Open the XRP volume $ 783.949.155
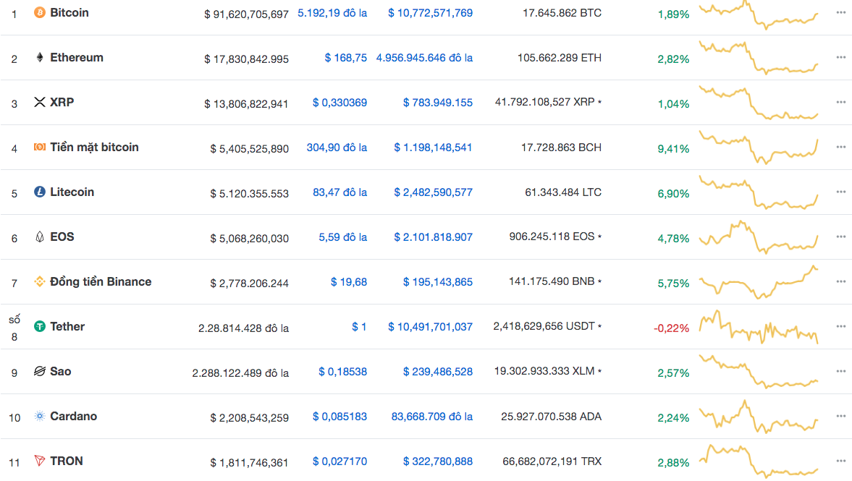The height and width of the screenshot is (481, 852). click(x=438, y=103)
